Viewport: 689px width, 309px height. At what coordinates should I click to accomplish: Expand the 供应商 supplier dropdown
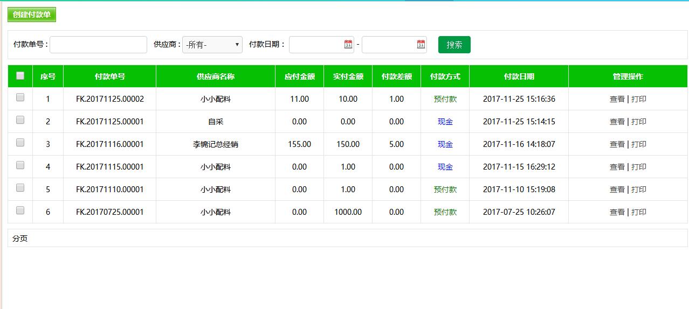click(x=212, y=45)
